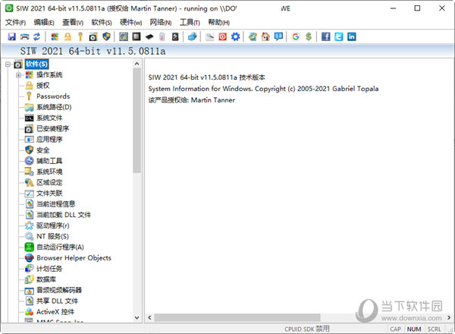Click the Facebook toolbar icon
Viewport: 455px width, 334px height.
tap(325, 36)
